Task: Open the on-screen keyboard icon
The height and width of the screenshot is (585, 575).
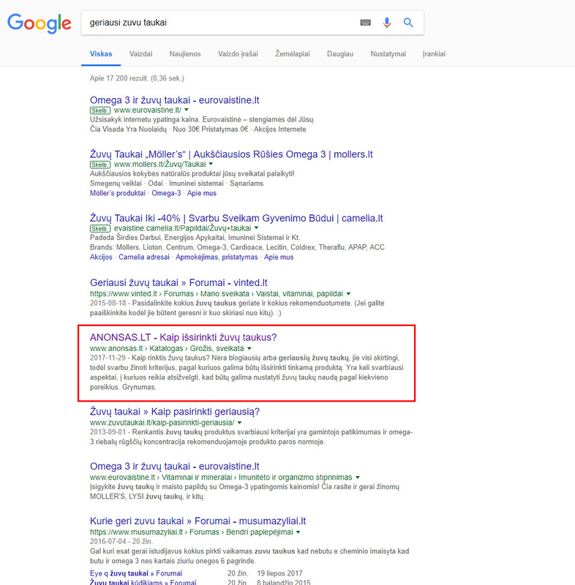Action: 365,23
